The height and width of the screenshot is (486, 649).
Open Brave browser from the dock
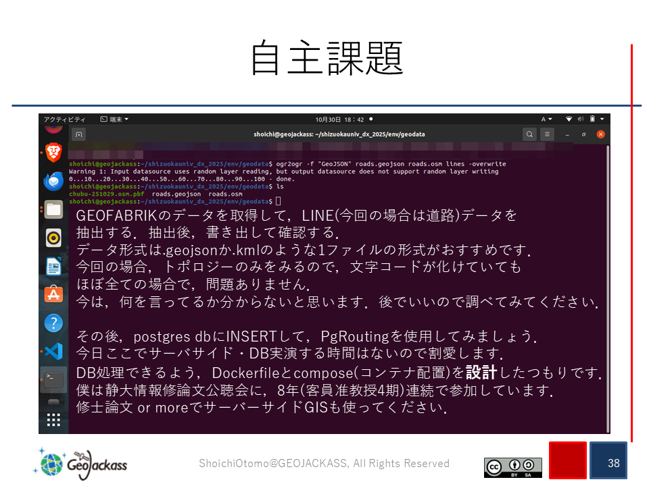[53, 151]
